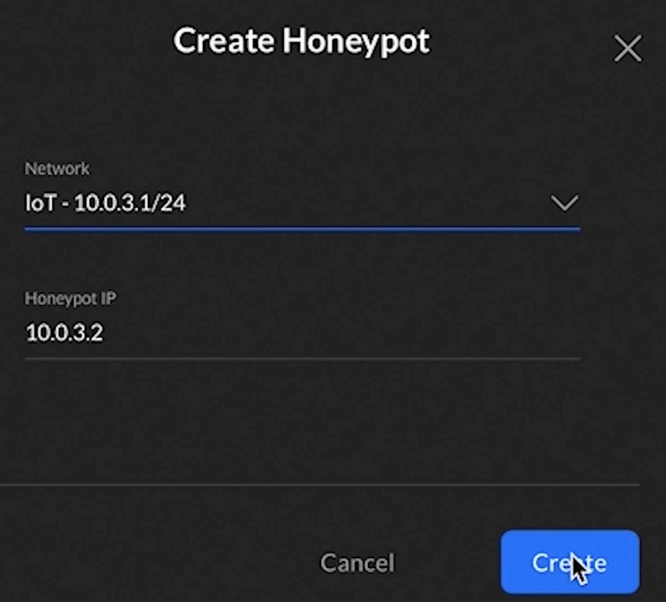Click the X icon at dialog corner
Image resolution: width=666 pixels, height=602 pixels.
628,48
